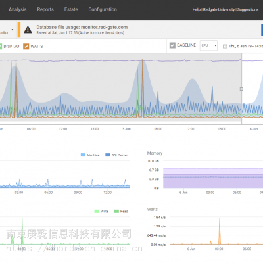
Task: Open the Configuration menu
Action: (x=103, y=9)
